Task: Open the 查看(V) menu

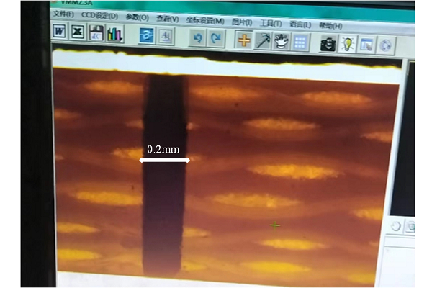Action: [x=167, y=19]
